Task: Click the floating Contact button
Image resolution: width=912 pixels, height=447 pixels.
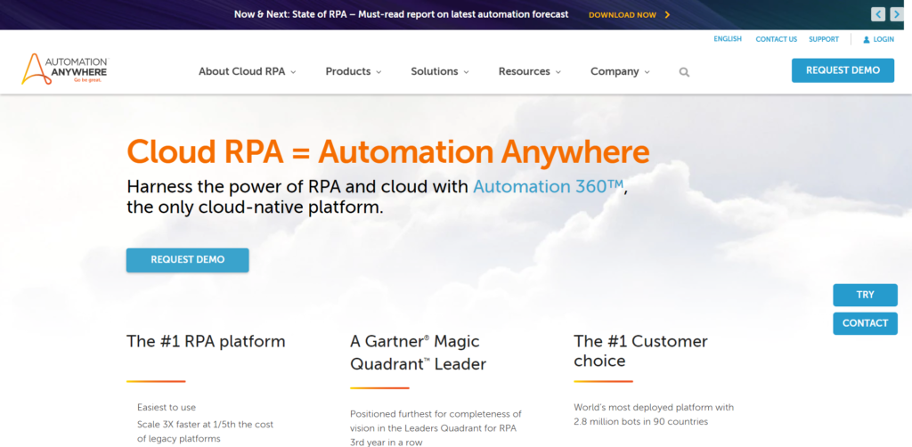Action: pos(865,323)
